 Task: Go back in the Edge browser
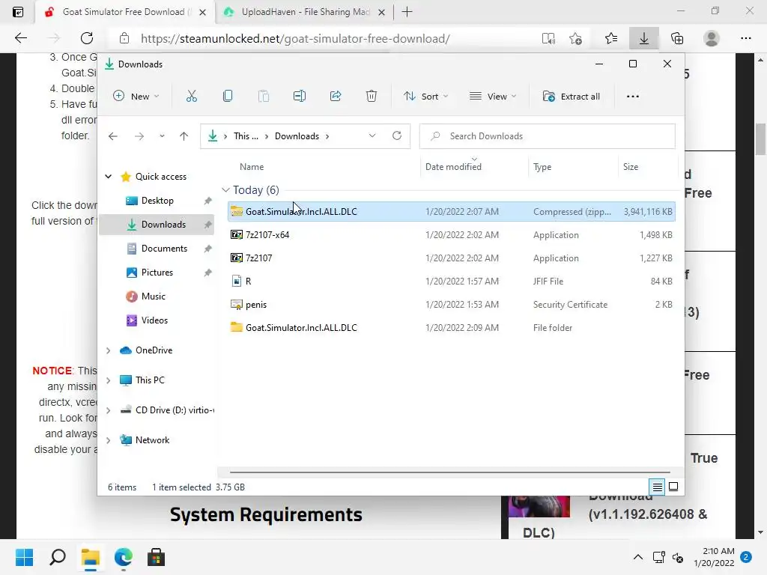coord(21,38)
